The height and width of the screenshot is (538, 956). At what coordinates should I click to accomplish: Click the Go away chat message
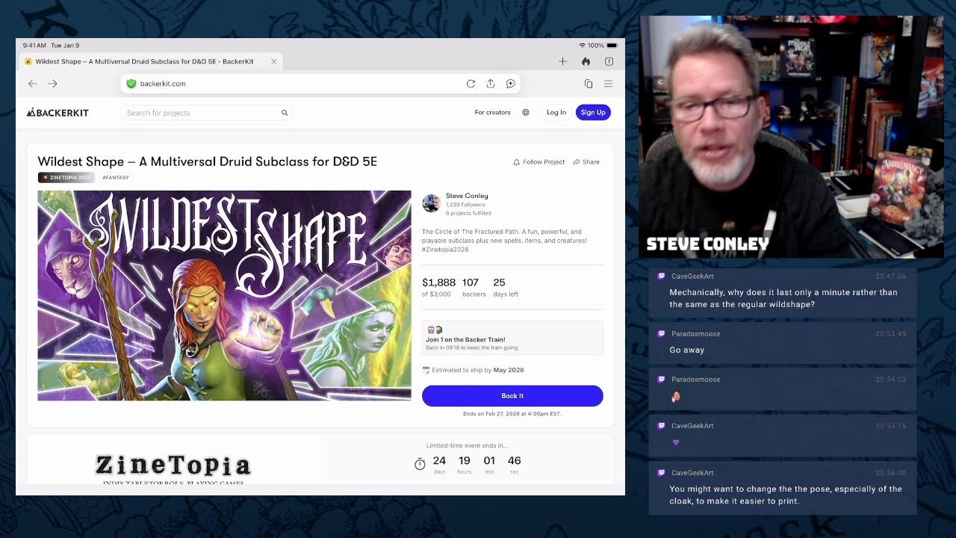click(686, 350)
